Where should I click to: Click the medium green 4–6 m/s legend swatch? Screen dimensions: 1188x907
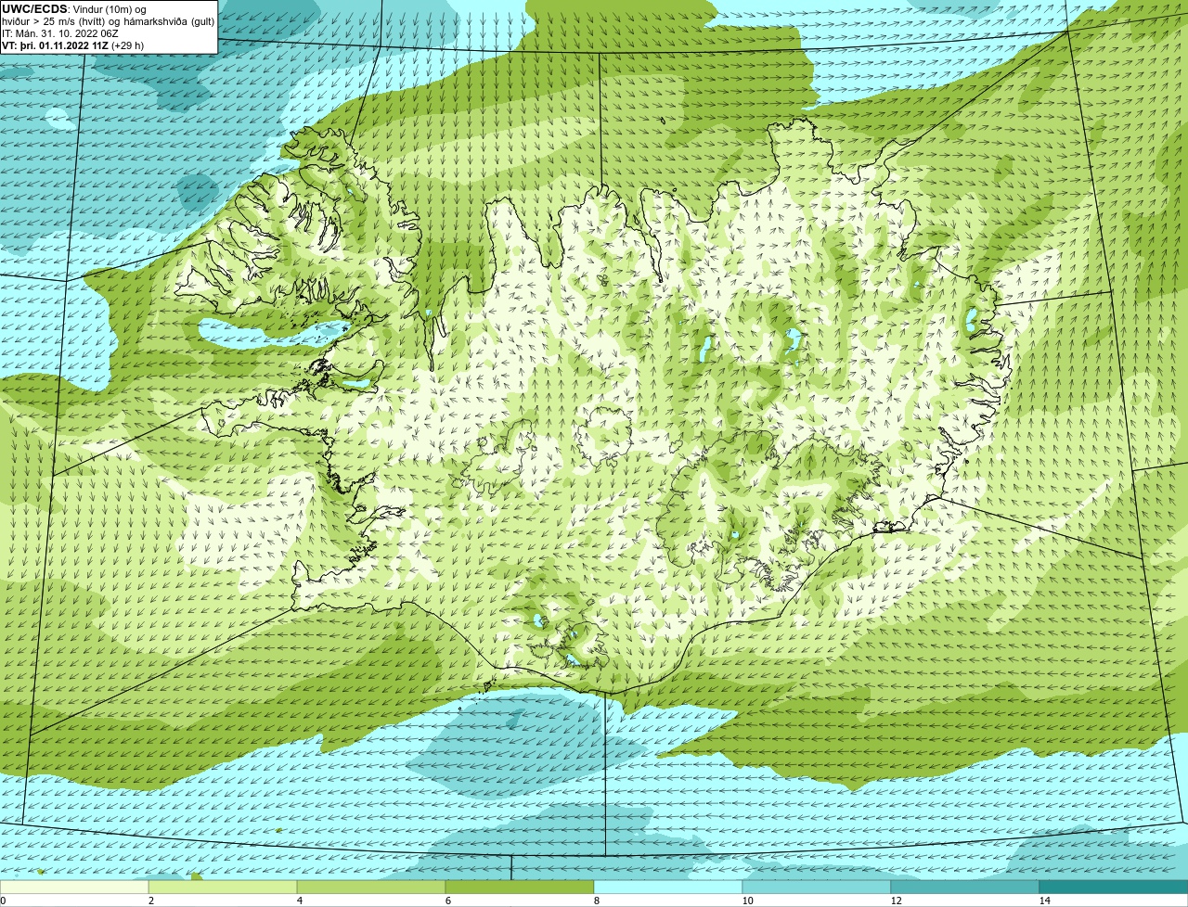[x=371, y=887]
